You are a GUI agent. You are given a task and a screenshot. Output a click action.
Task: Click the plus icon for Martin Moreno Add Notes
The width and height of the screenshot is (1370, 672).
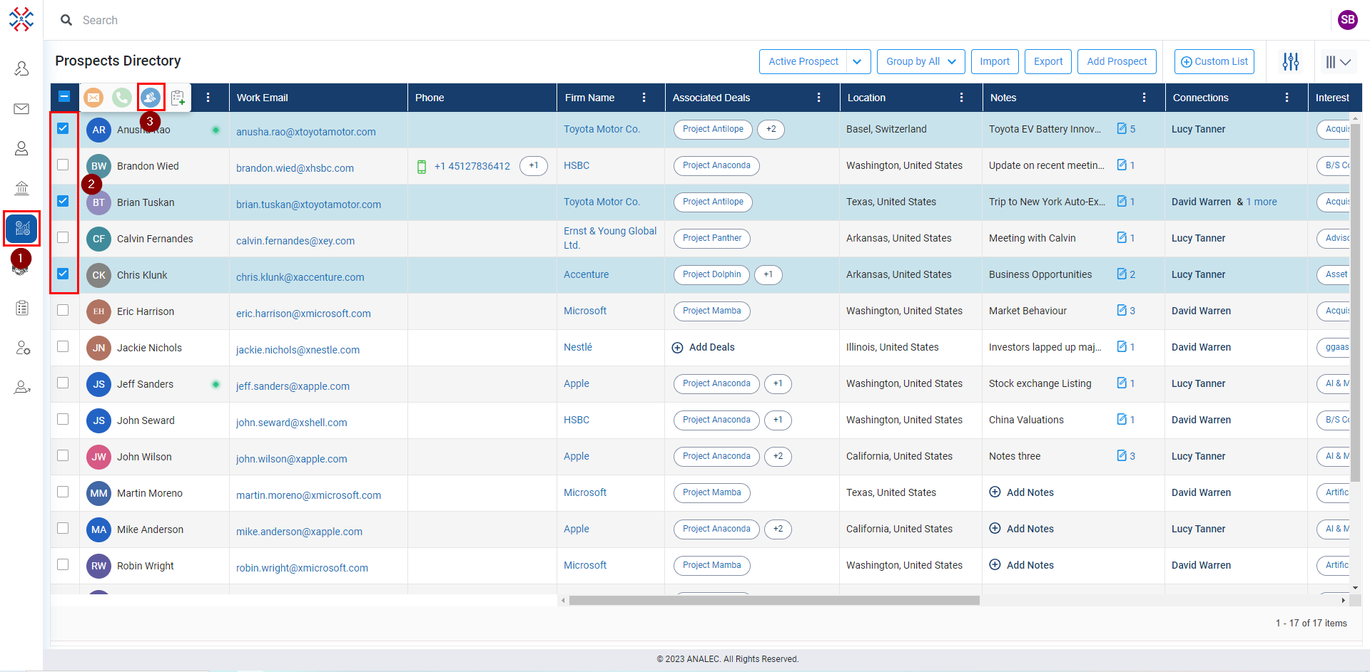coord(995,492)
